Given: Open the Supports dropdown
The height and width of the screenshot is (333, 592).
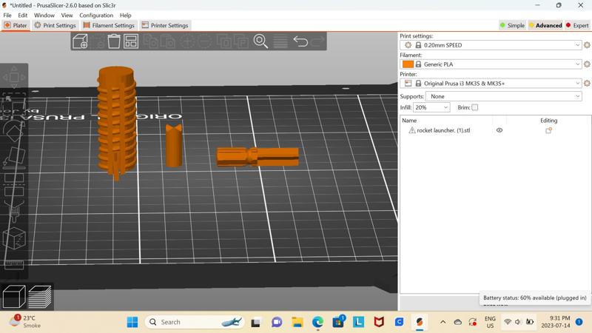Looking at the screenshot, I should coord(504,96).
